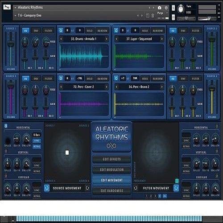Select next sample after 32. Drums - Armada 1
The image size is (223, 223).
click(x=107, y=39)
